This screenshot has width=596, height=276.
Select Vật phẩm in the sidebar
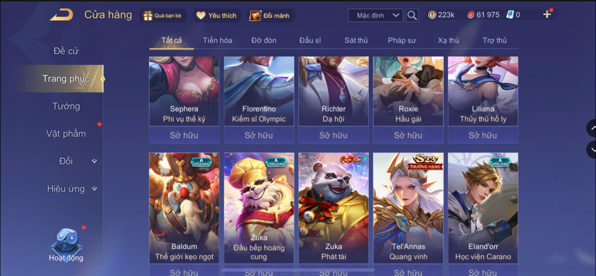click(x=66, y=134)
